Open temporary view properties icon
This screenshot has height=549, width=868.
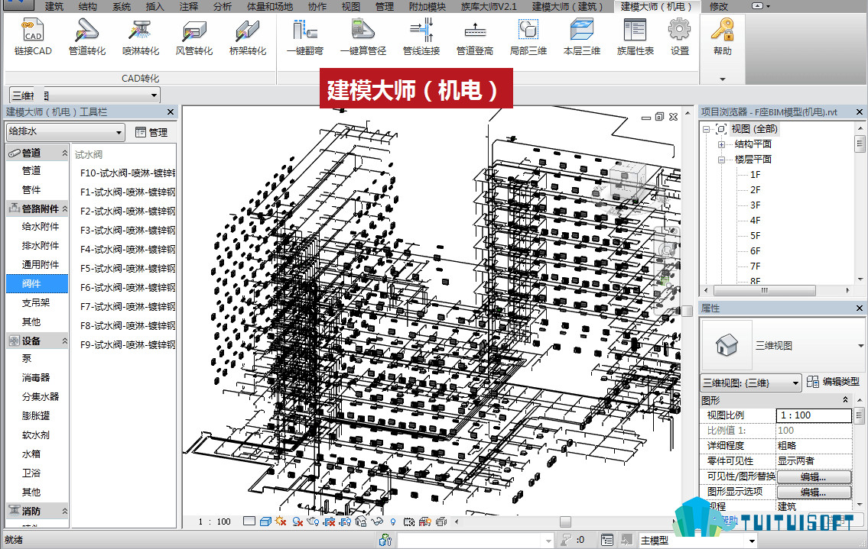click(409, 522)
